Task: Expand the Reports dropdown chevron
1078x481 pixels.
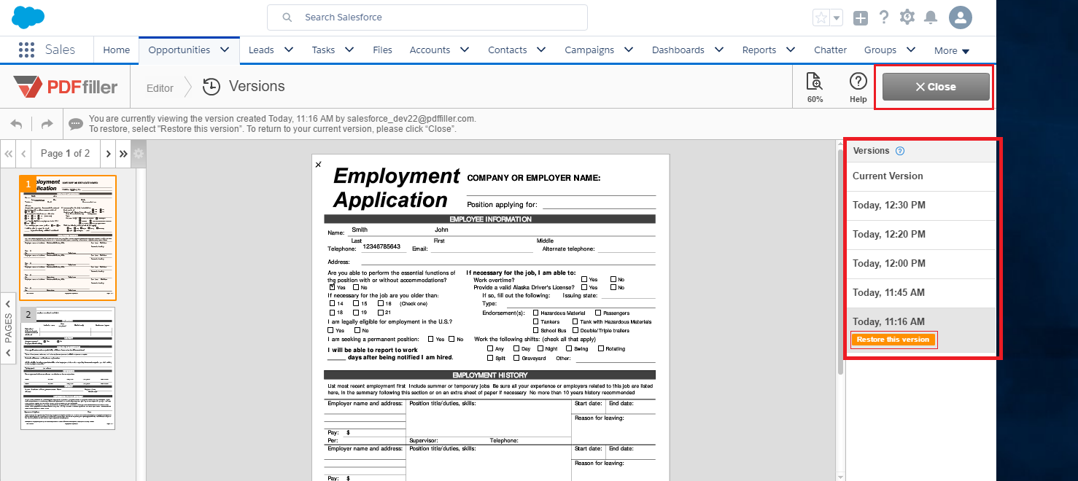Action: [x=791, y=50]
